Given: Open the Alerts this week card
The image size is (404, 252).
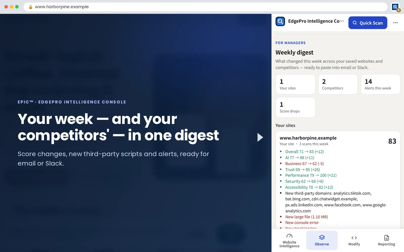Looking at the screenshot, I should click(x=380, y=84).
